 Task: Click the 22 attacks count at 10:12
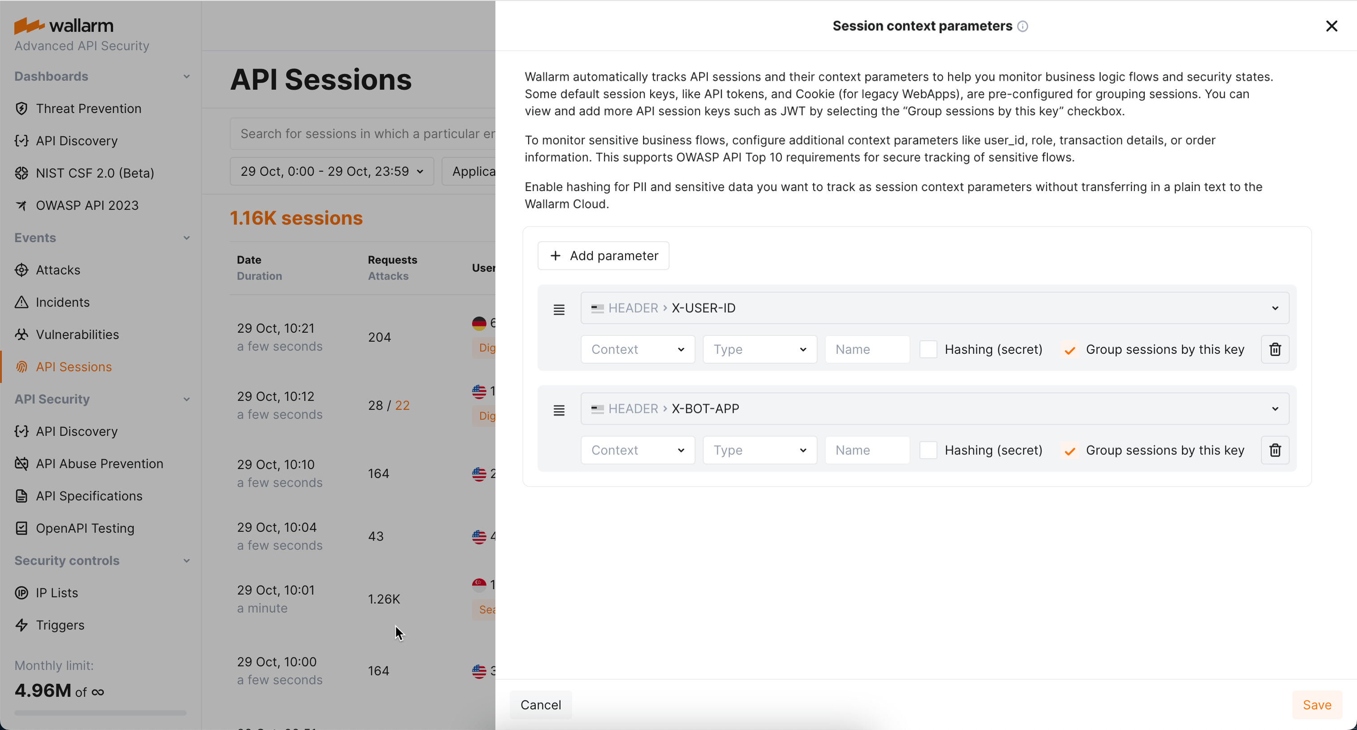[403, 405]
